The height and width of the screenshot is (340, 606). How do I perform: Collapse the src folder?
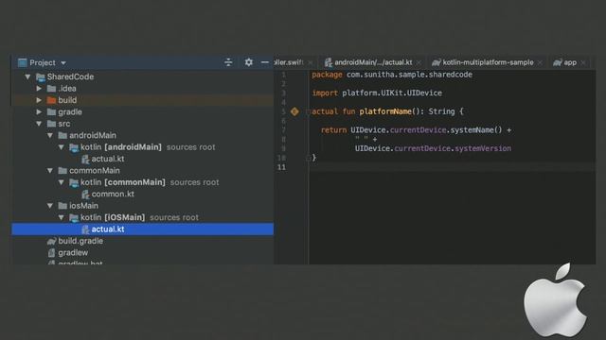tap(39, 124)
